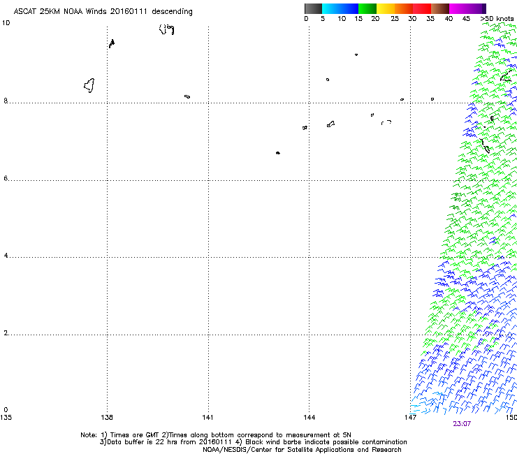517x454 pixels.
Task: Click the latitude label 6
Action: (x=6, y=178)
